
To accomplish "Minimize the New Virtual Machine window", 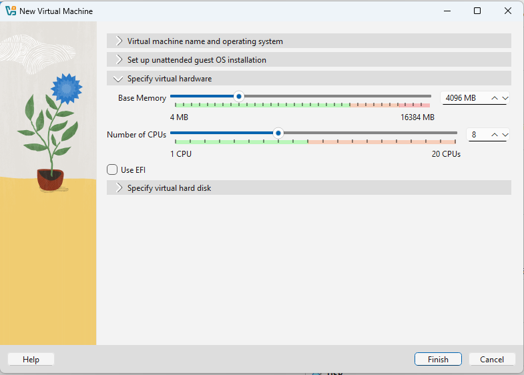I will 447,11.
